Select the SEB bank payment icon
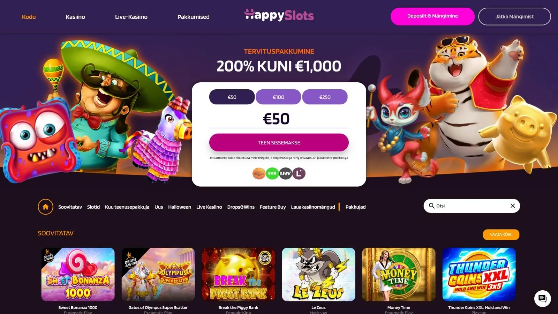Image resolution: width=558 pixels, height=314 pixels. pos(272,173)
